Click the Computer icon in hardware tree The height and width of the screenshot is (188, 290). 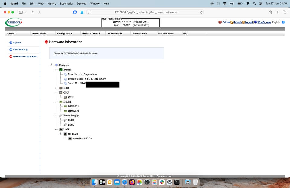pyautogui.click(x=56, y=65)
